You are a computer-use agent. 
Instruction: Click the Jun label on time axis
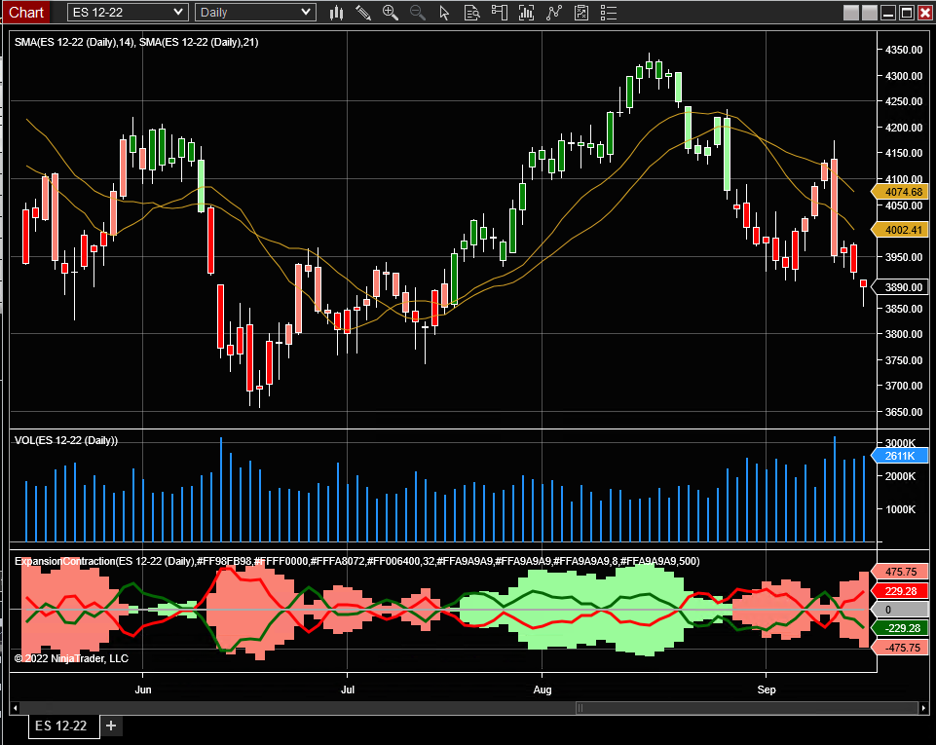point(143,689)
